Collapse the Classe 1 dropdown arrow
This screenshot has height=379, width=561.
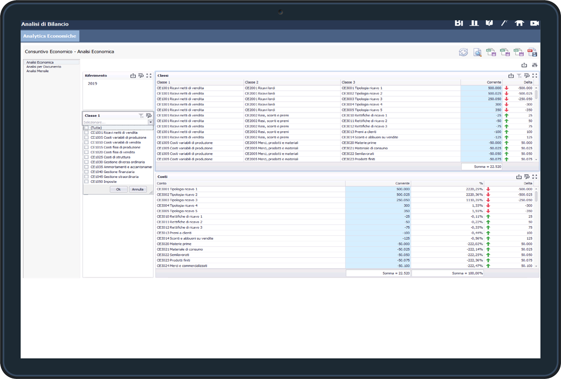150,122
